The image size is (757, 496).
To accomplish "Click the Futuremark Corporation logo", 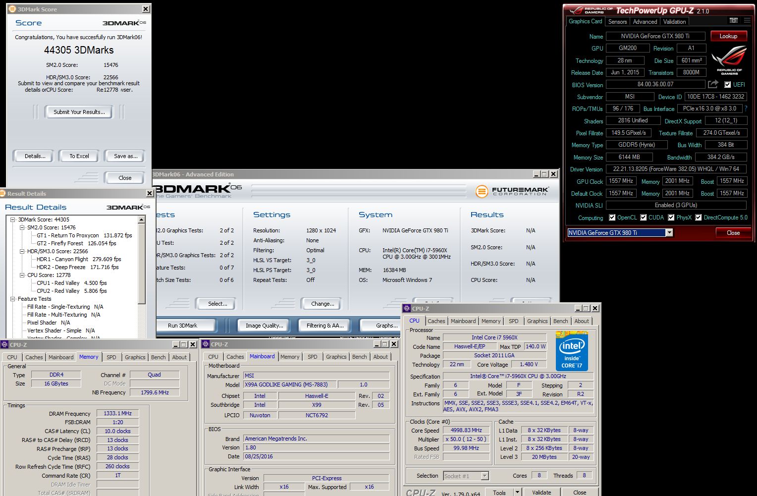I will (x=511, y=191).
